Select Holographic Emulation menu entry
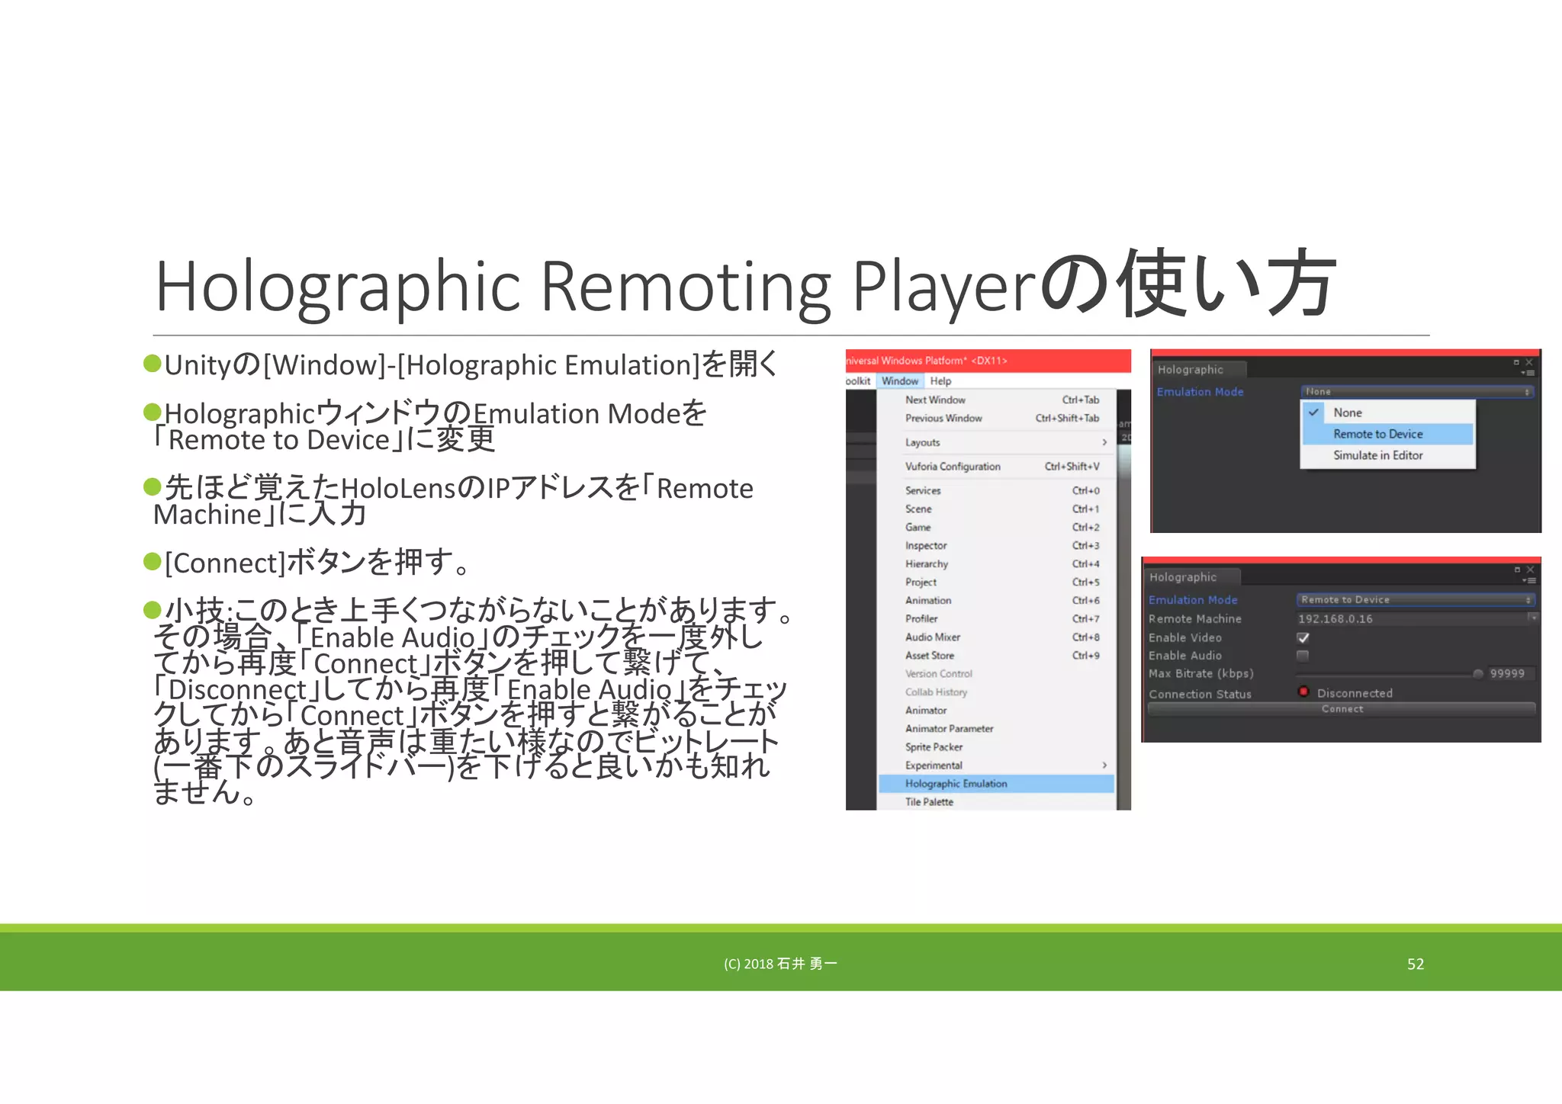This screenshot has height=1104, width=1562. 997,784
